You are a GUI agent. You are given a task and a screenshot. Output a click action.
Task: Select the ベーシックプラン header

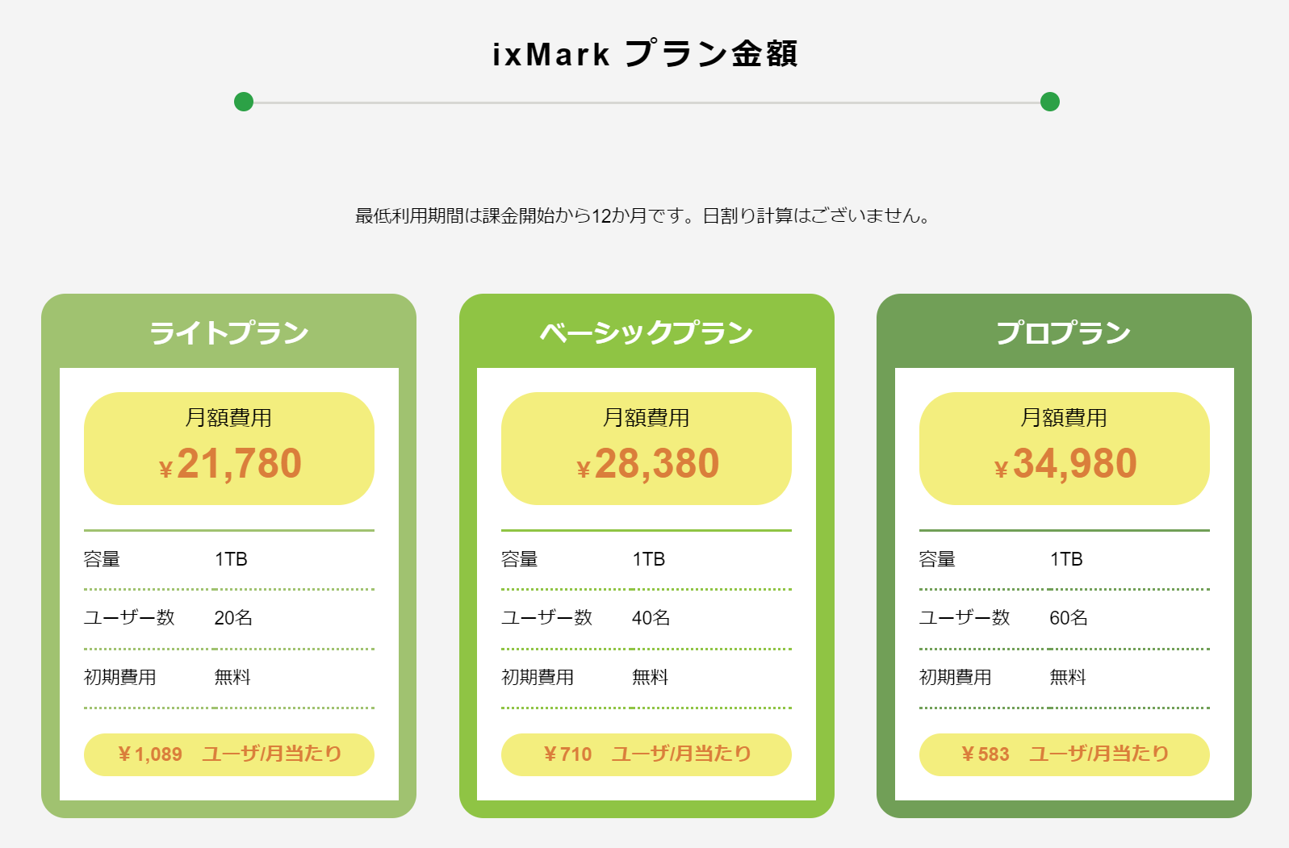point(647,332)
